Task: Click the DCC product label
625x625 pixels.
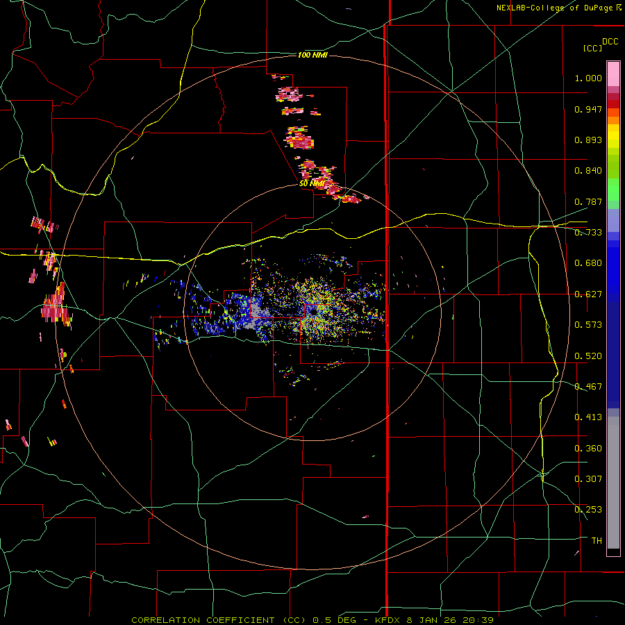Action: pyautogui.click(x=610, y=42)
